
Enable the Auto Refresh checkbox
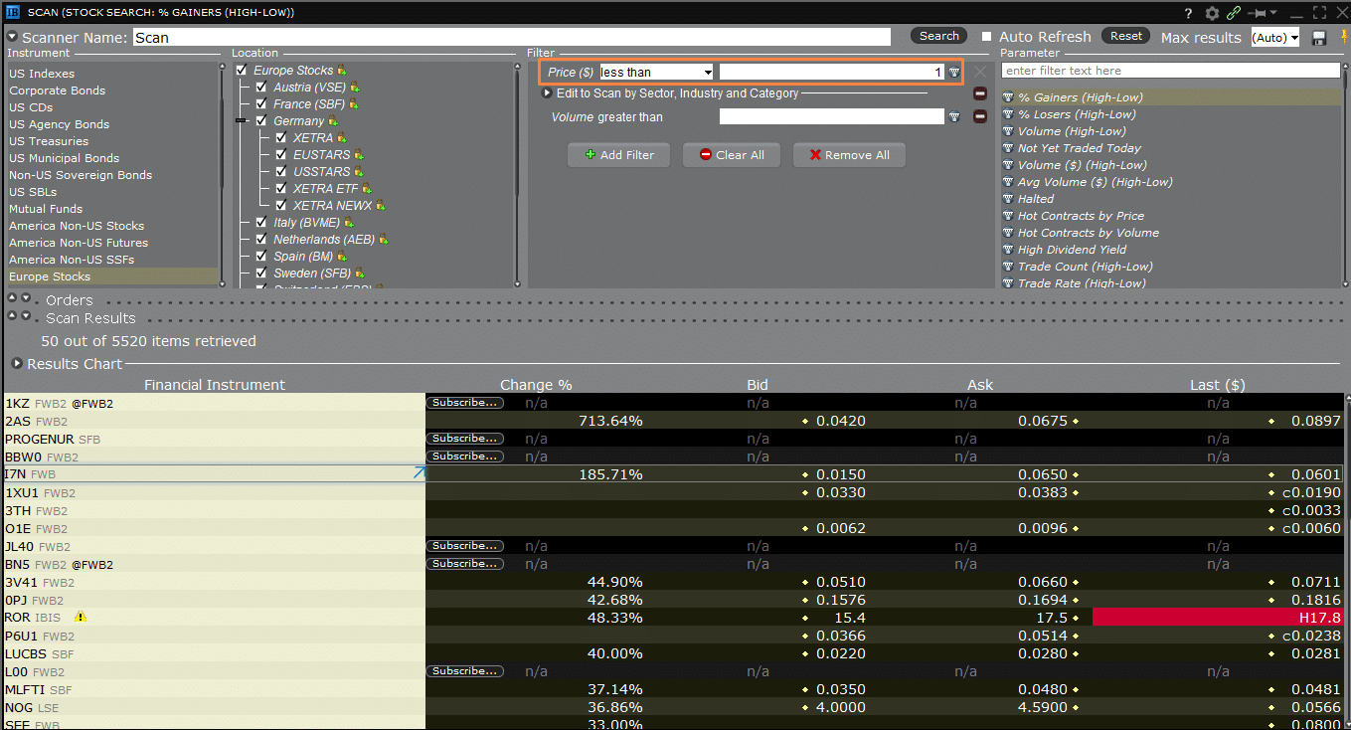(987, 37)
